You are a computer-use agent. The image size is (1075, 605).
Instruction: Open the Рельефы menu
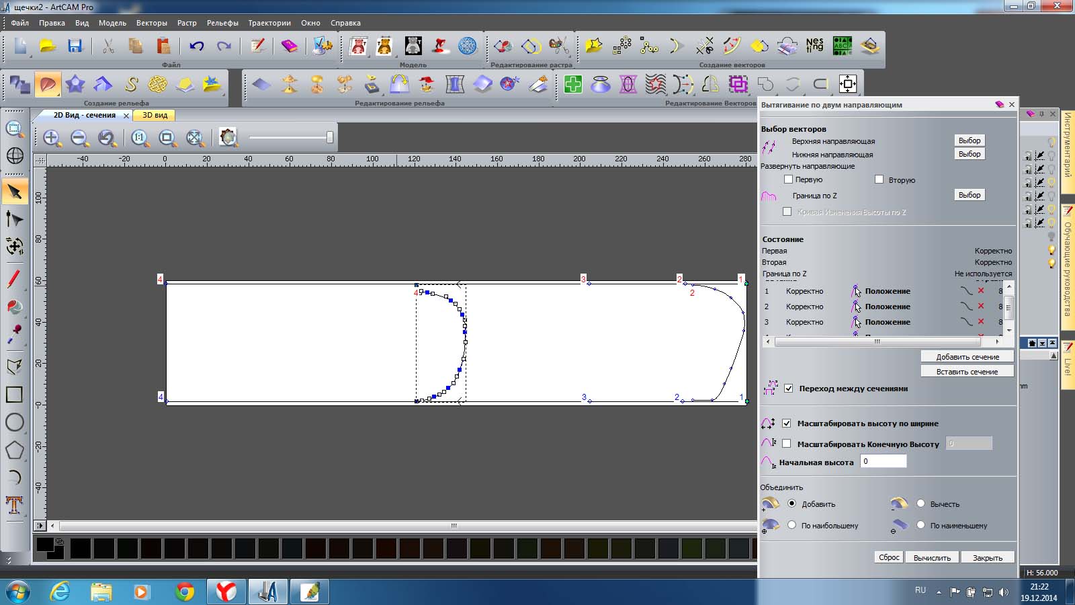222,23
